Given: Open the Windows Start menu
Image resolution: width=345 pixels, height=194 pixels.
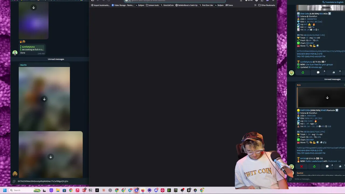Looking at the screenshot, I should coord(5,190).
